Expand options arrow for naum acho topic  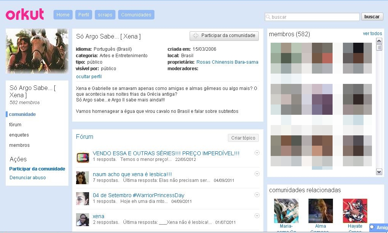pyautogui.click(x=257, y=174)
